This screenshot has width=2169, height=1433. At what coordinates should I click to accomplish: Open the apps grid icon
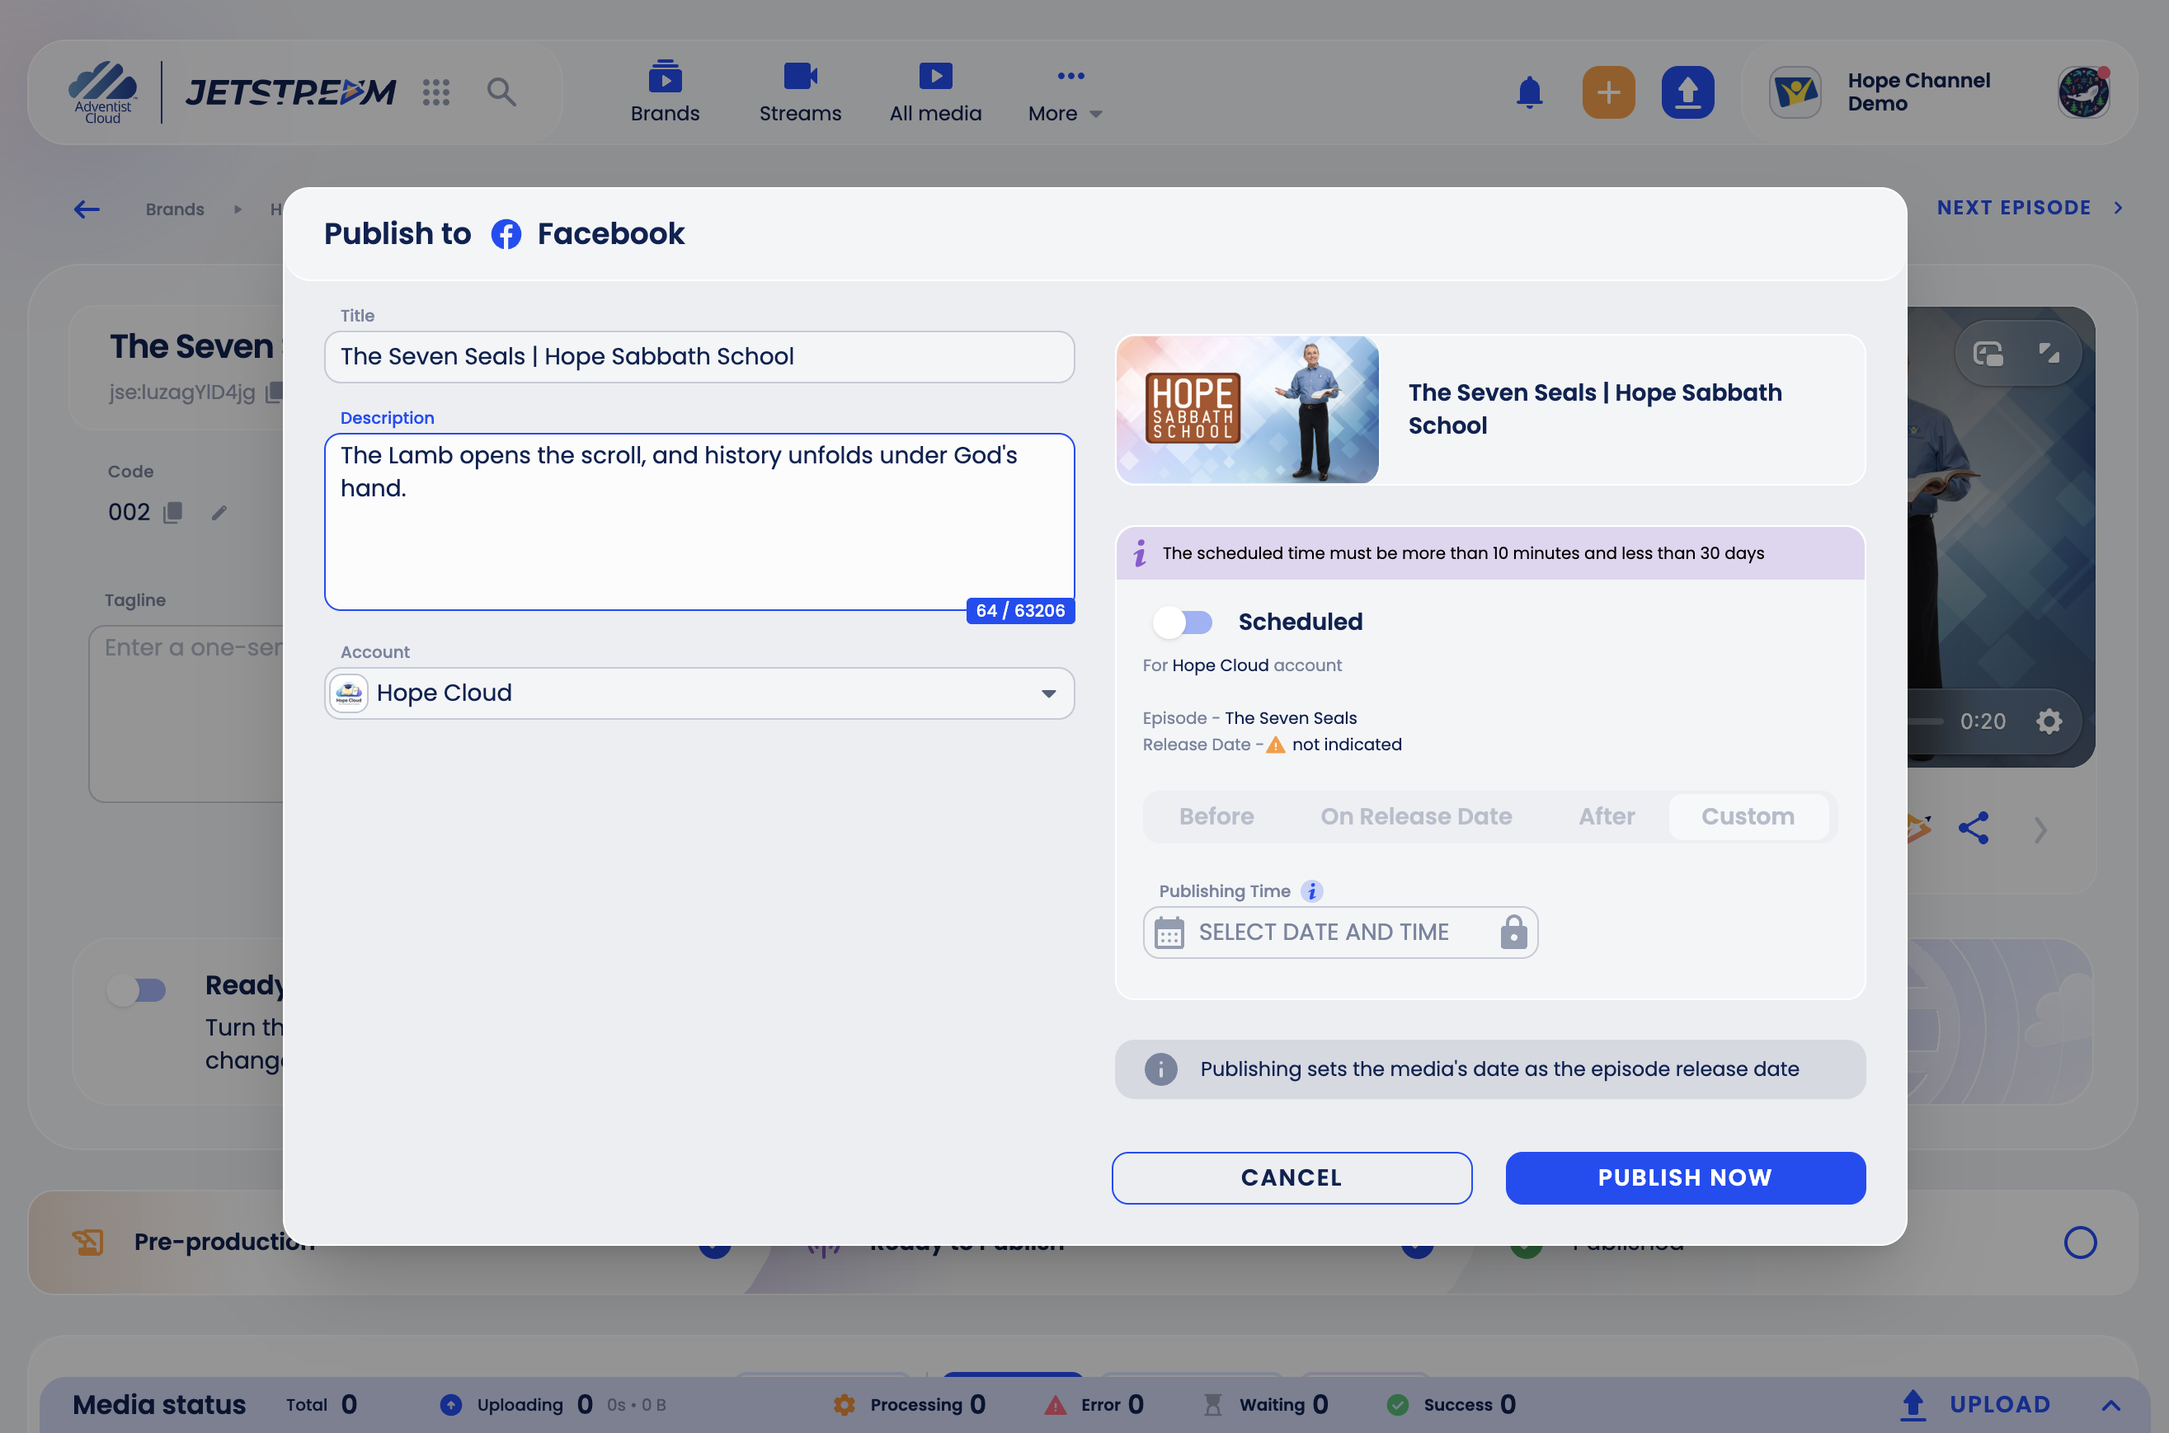(x=436, y=92)
